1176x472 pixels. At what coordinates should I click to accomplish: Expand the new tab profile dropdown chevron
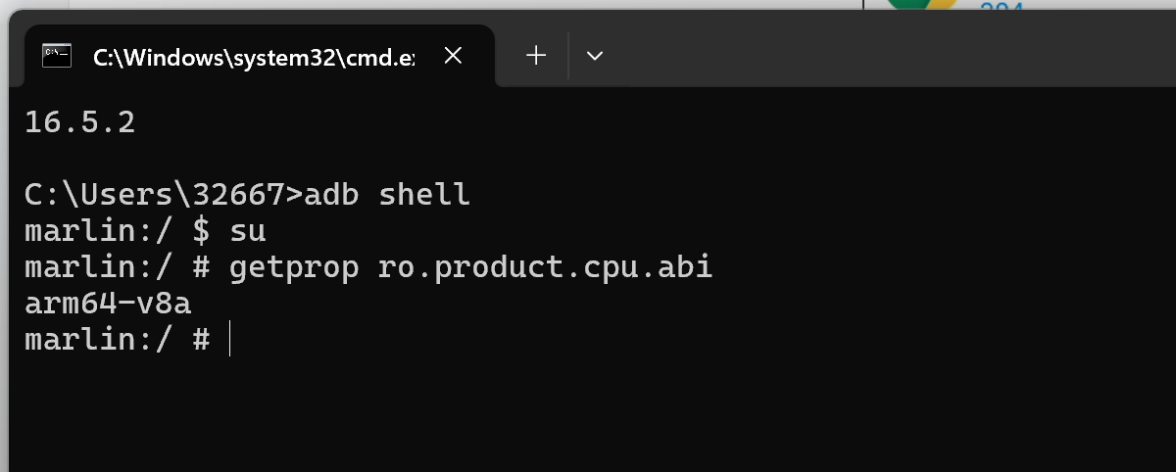point(594,56)
